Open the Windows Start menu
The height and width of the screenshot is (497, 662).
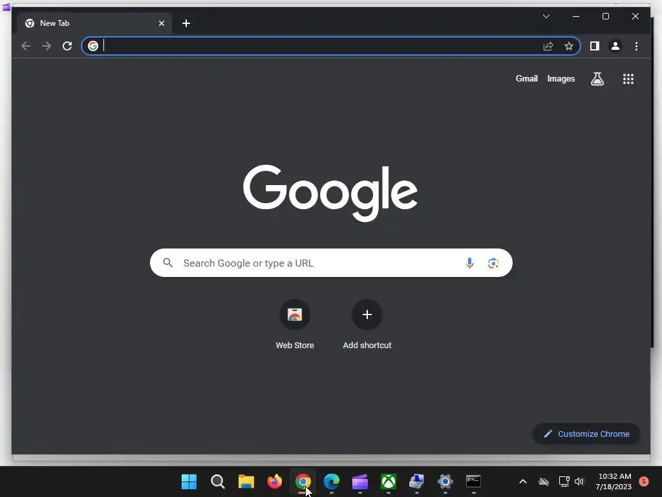pyautogui.click(x=189, y=481)
